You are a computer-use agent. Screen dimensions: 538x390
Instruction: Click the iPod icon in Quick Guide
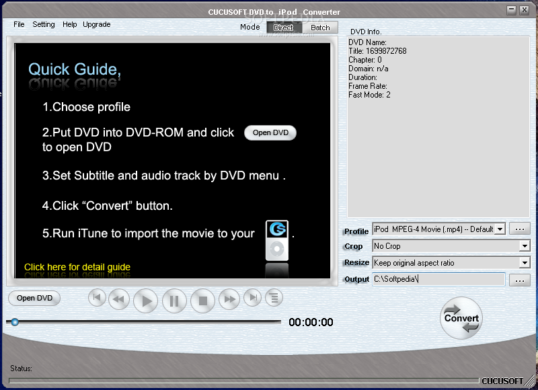coord(277,241)
